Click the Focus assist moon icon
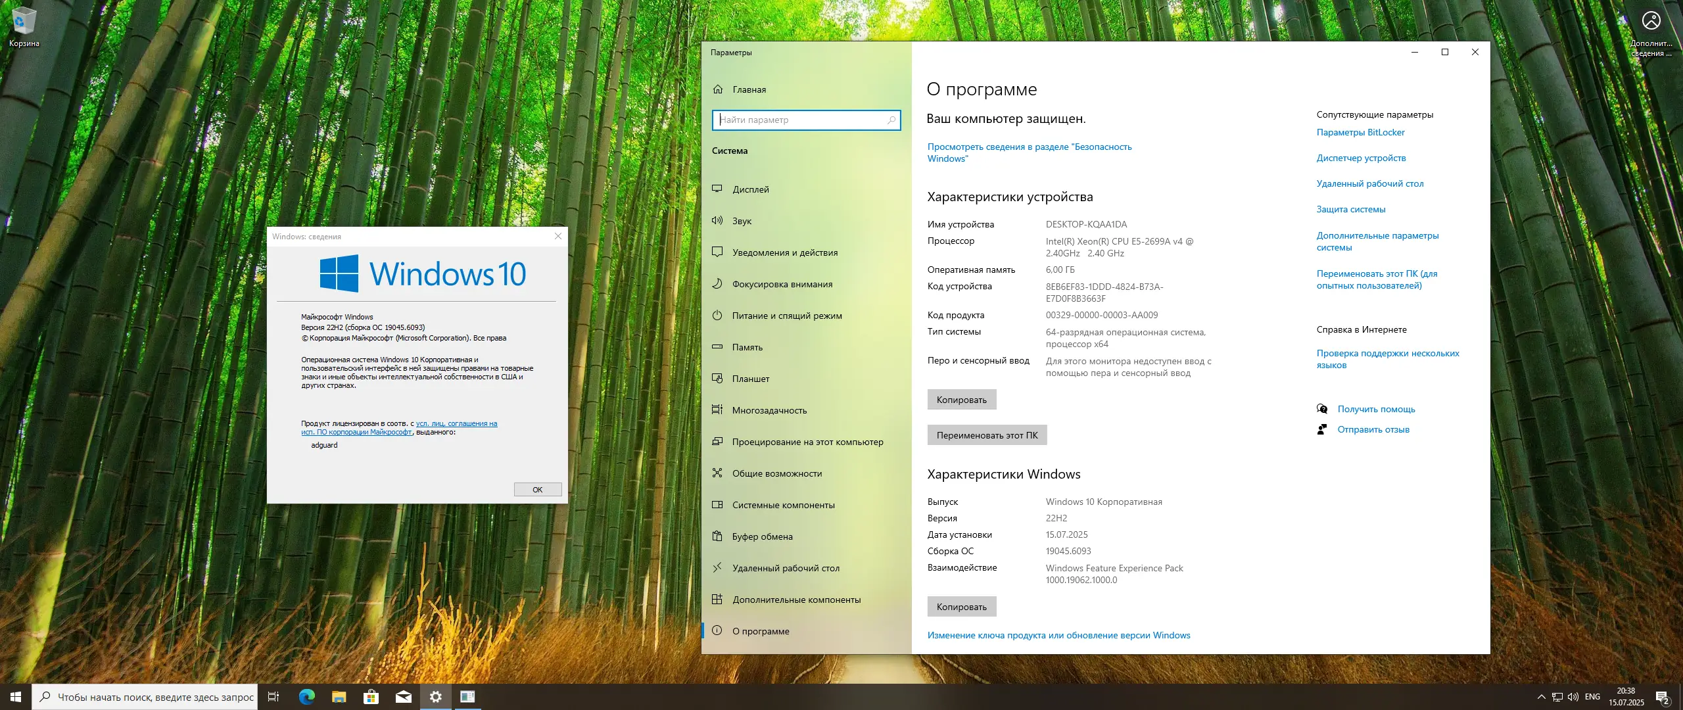 point(717,284)
